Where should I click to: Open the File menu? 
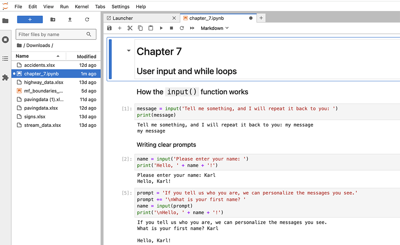pyautogui.click(x=18, y=7)
